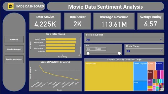This screenshot has width=168, height=94.
Task: Click the Total Movies 4.225K card
Action: 45,21
